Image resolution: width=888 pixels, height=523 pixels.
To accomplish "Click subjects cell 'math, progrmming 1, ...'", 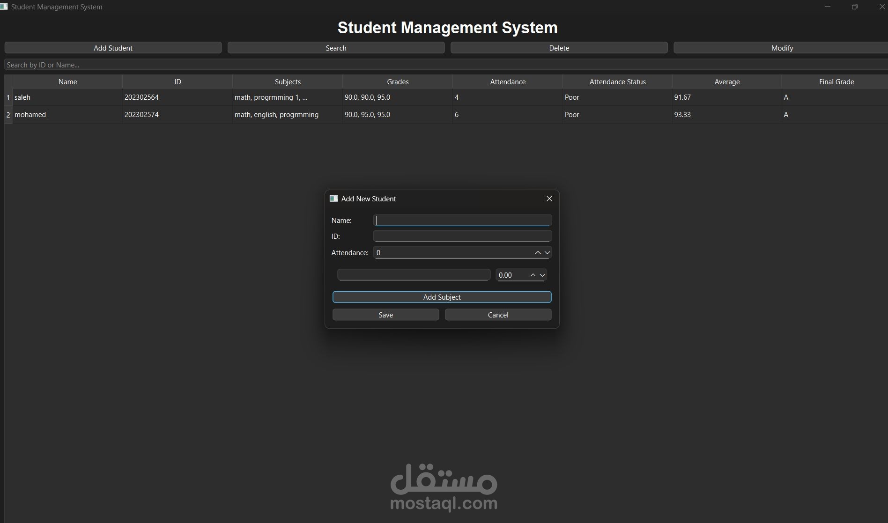I will 288,97.
